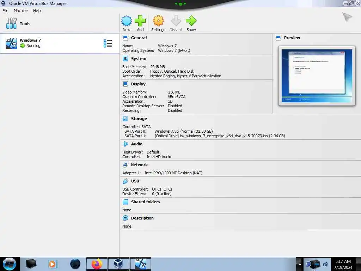Click 'Windows 7 (64-bit)' operating system value

click(174, 50)
